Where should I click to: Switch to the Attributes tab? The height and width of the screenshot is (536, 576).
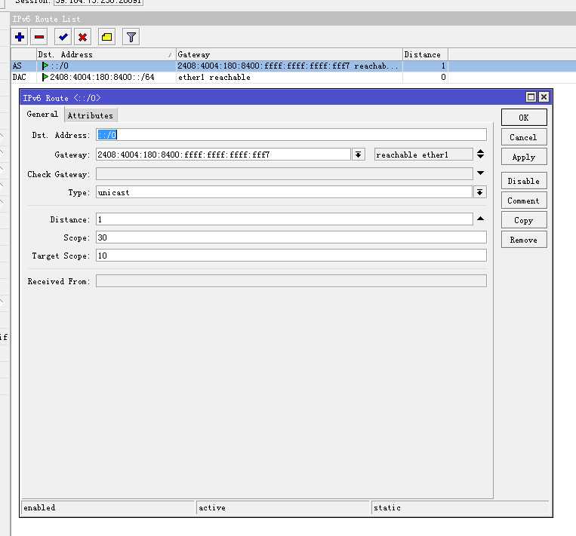(x=91, y=115)
